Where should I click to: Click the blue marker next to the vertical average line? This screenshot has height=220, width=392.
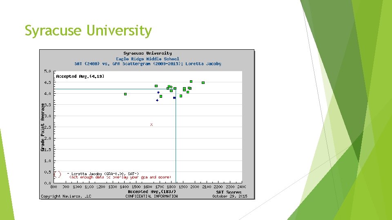174,98
